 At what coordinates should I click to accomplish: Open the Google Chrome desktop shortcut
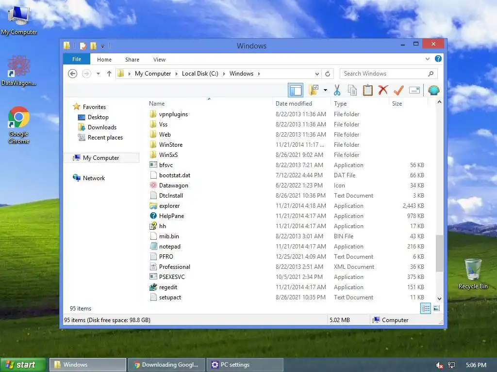pos(19,125)
